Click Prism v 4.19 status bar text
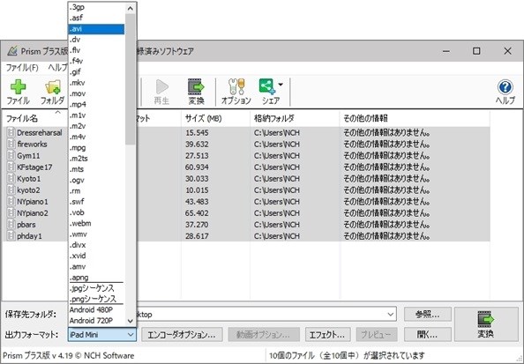Image resolution: width=524 pixels, height=364 pixels. [69, 356]
